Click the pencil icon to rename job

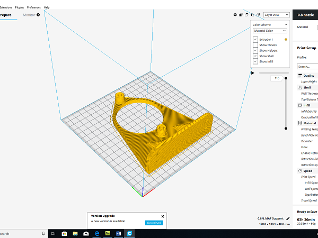point(288,218)
